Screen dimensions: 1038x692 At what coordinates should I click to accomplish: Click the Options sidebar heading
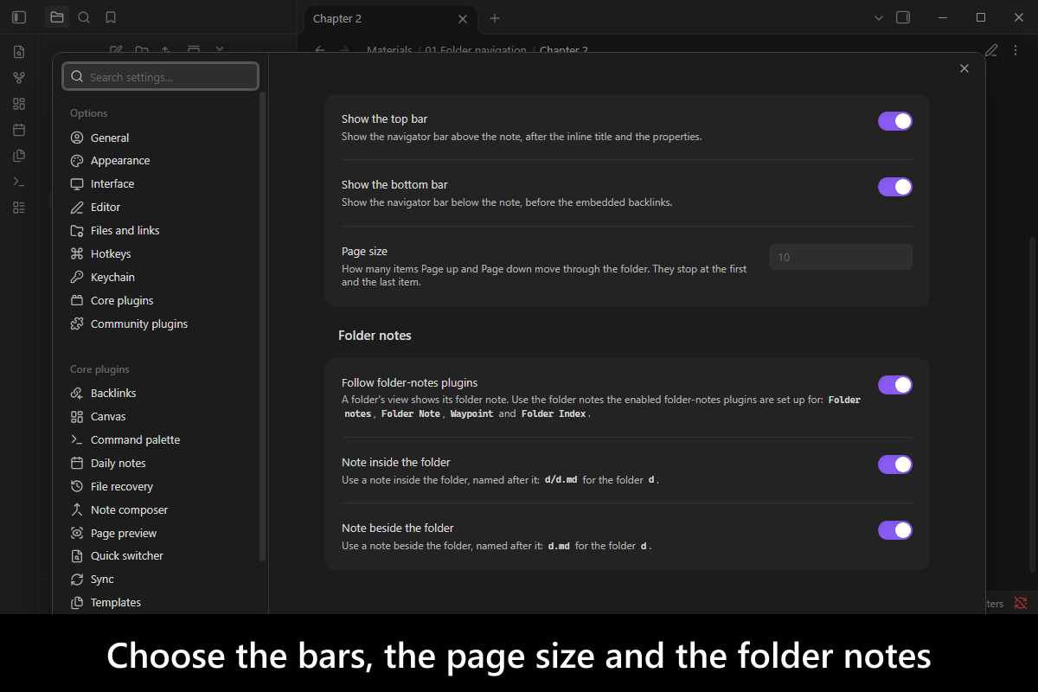(89, 113)
